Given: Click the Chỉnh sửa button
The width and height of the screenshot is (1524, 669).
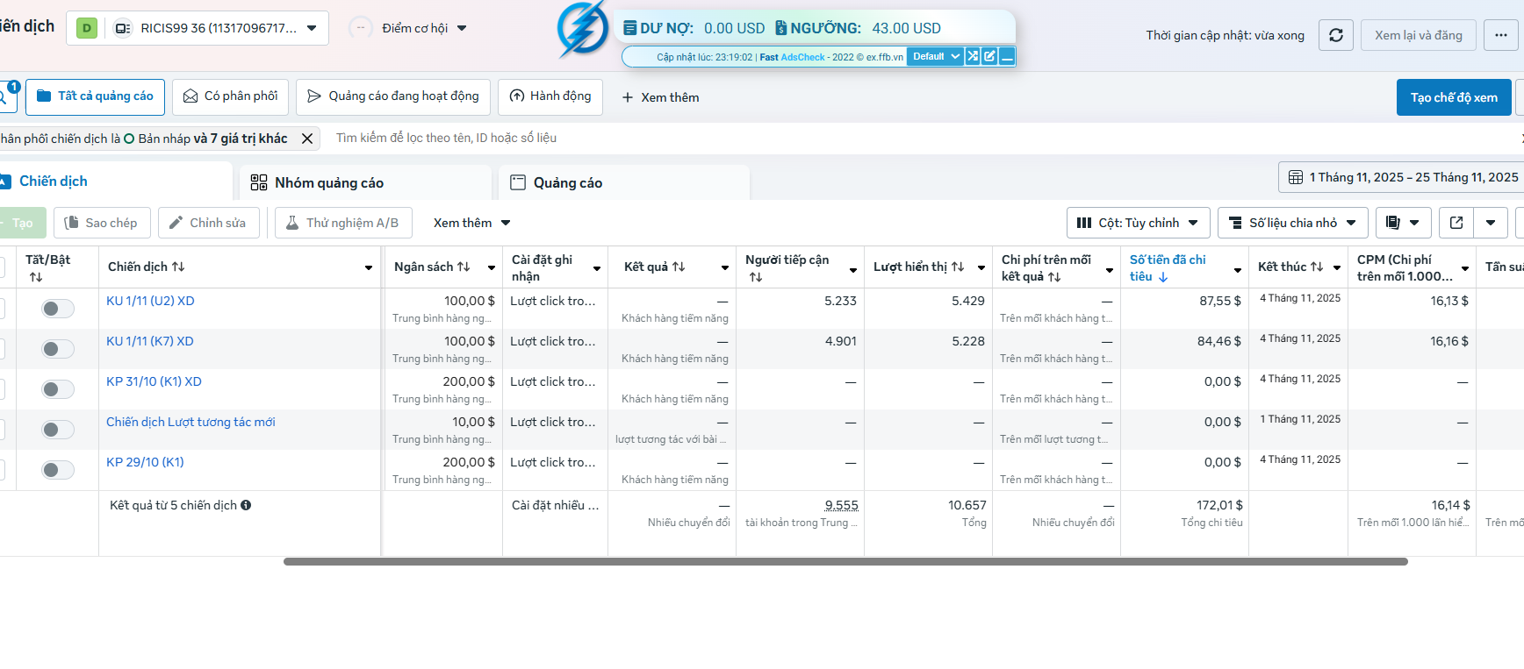Looking at the screenshot, I should (209, 223).
